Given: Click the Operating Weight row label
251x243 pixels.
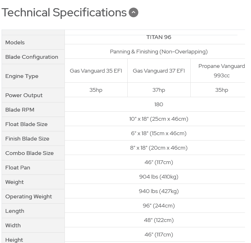Looking at the screenshot, I should coord(29,196).
